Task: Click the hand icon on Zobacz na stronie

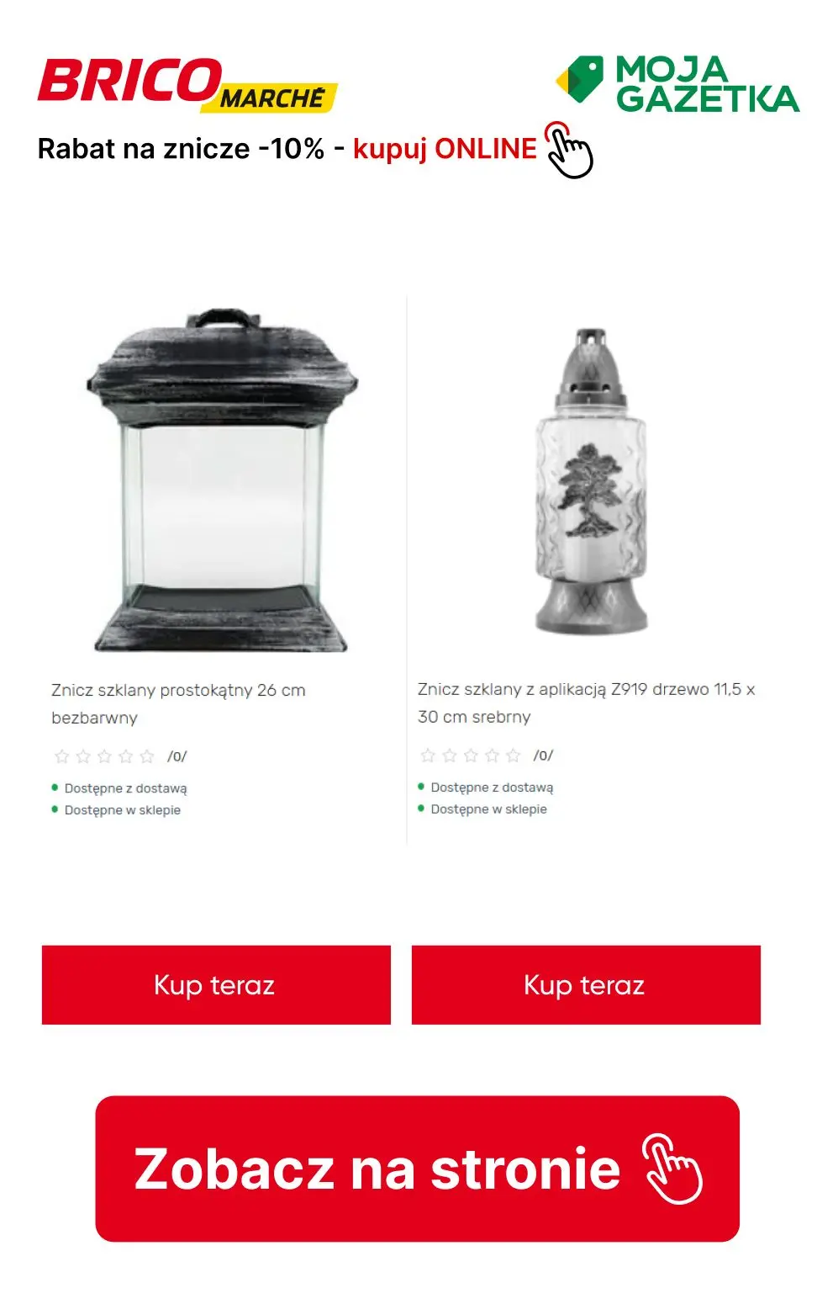Action: point(672,1169)
